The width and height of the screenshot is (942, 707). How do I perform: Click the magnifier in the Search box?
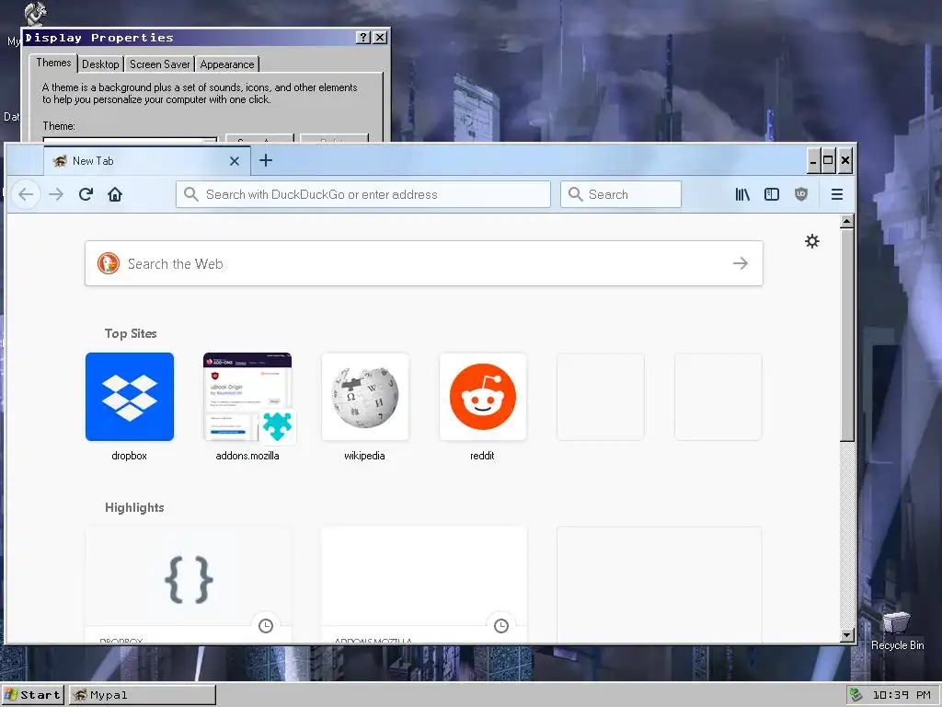coord(575,194)
